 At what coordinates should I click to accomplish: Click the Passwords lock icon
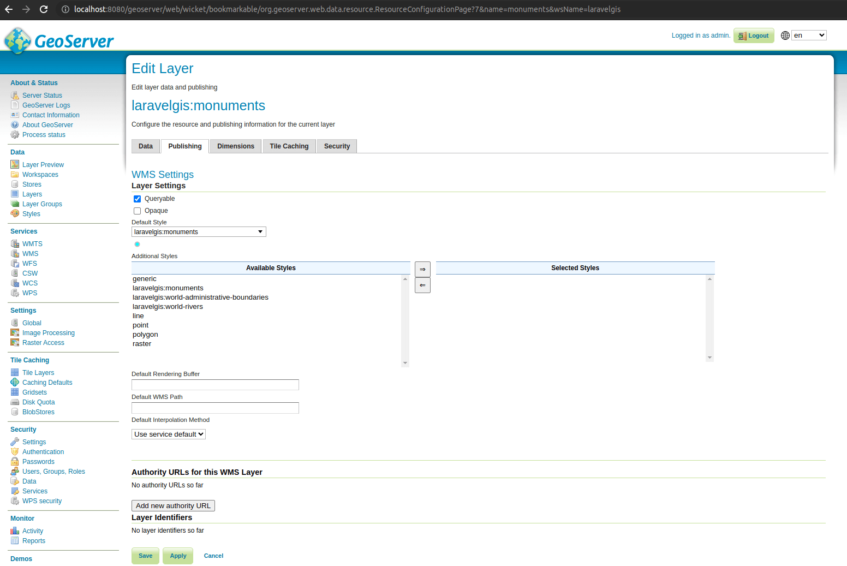pyautogui.click(x=15, y=462)
